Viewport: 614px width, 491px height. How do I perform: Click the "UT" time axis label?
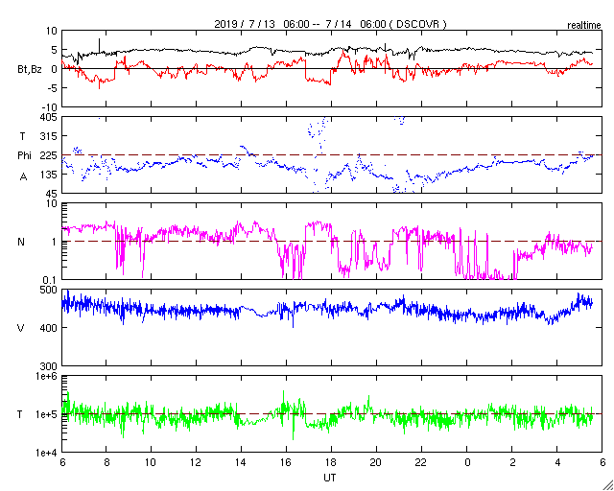pos(330,478)
